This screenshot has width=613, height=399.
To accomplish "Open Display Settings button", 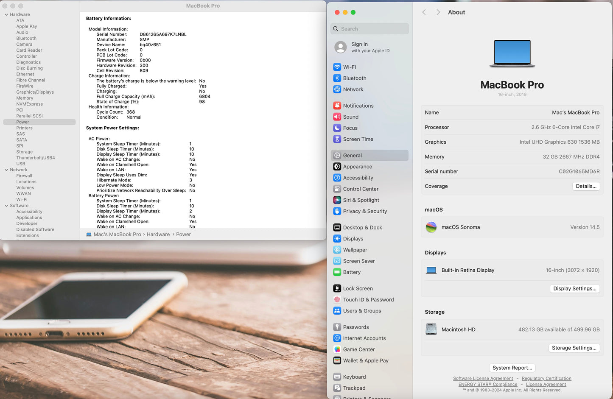I will (x=574, y=288).
